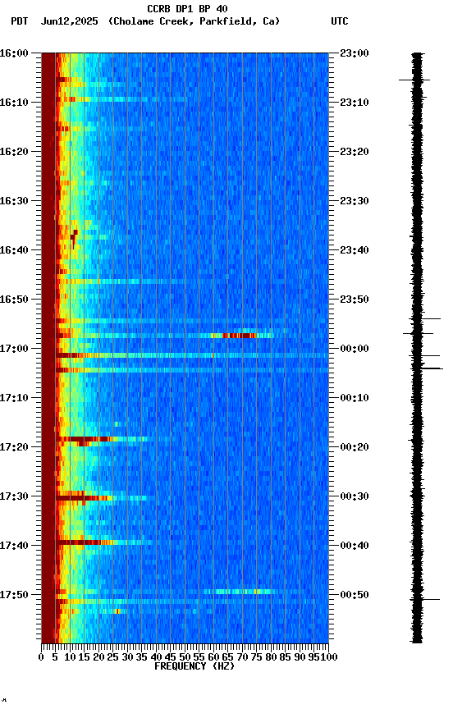Click the 17:10 PDT time label
The width and height of the screenshot is (453, 709).
click(x=14, y=398)
